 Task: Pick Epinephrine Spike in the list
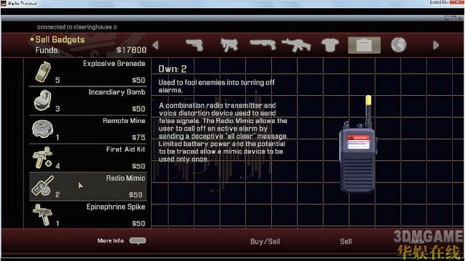pyautogui.click(x=88, y=215)
